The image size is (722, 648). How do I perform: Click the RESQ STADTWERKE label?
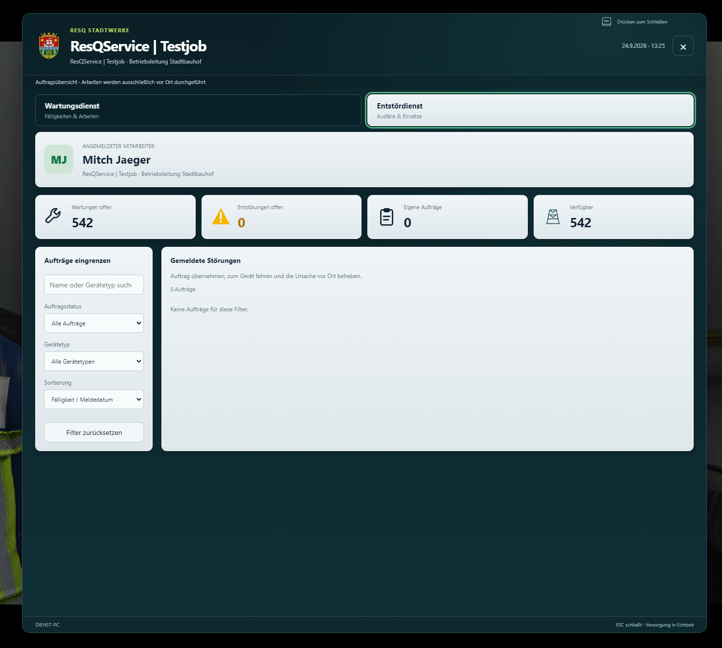click(100, 30)
